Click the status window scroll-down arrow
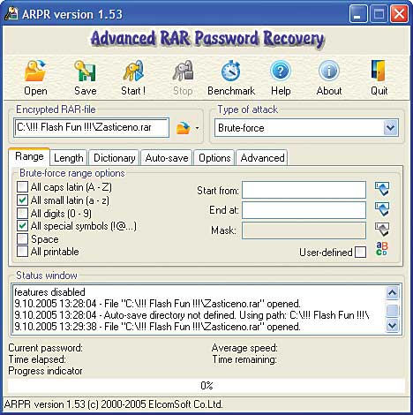Image resolution: width=413 pixels, height=415 pixels. click(x=393, y=326)
